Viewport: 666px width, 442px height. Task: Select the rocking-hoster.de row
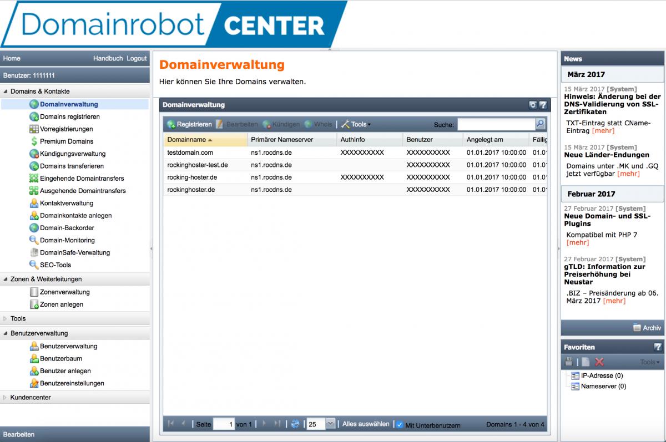point(355,177)
